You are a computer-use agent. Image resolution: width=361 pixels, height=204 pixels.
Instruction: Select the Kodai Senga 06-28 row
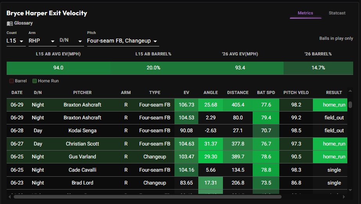(x=177, y=131)
